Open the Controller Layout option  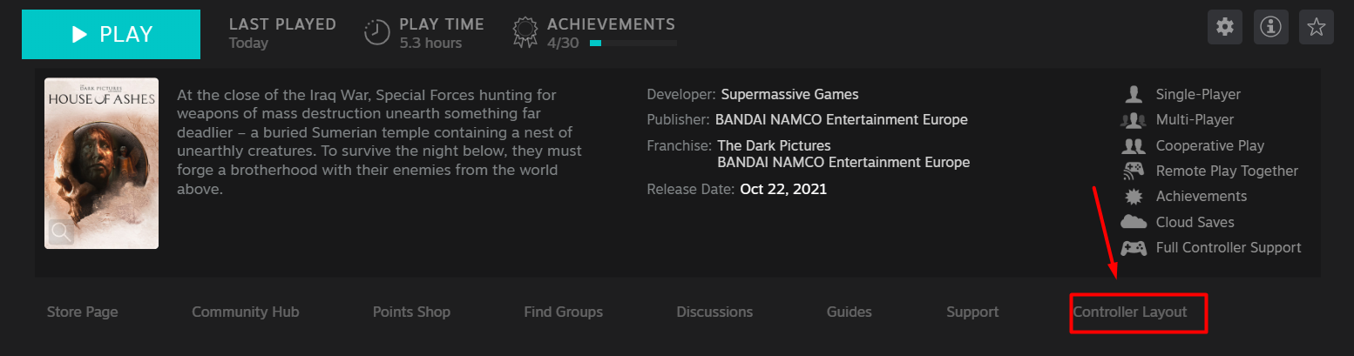point(1130,312)
